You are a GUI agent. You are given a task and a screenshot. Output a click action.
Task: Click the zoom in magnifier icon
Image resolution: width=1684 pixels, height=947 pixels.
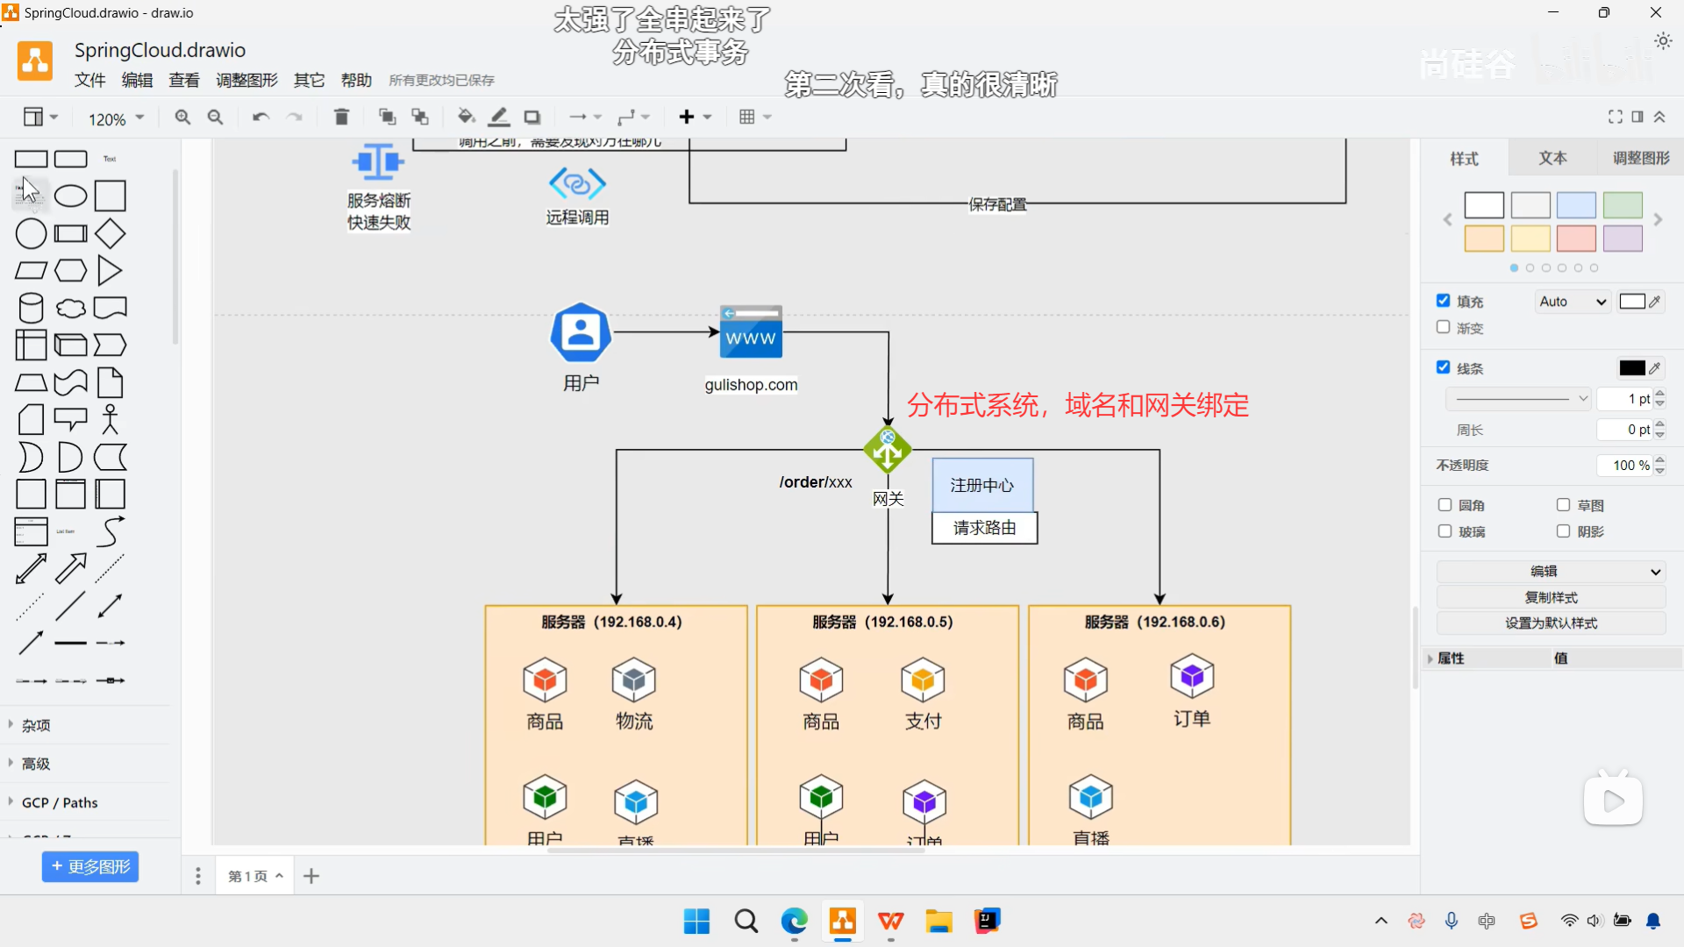182,116
